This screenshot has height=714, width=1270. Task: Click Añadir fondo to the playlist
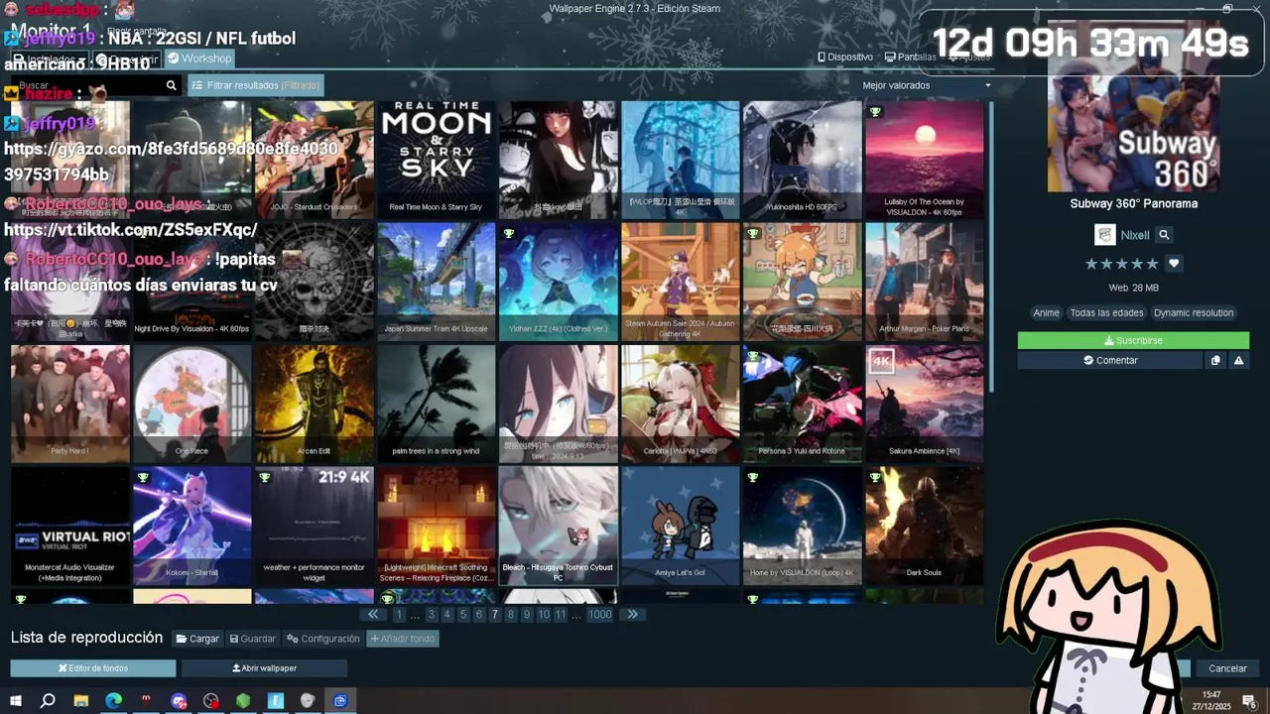[403, 639]
